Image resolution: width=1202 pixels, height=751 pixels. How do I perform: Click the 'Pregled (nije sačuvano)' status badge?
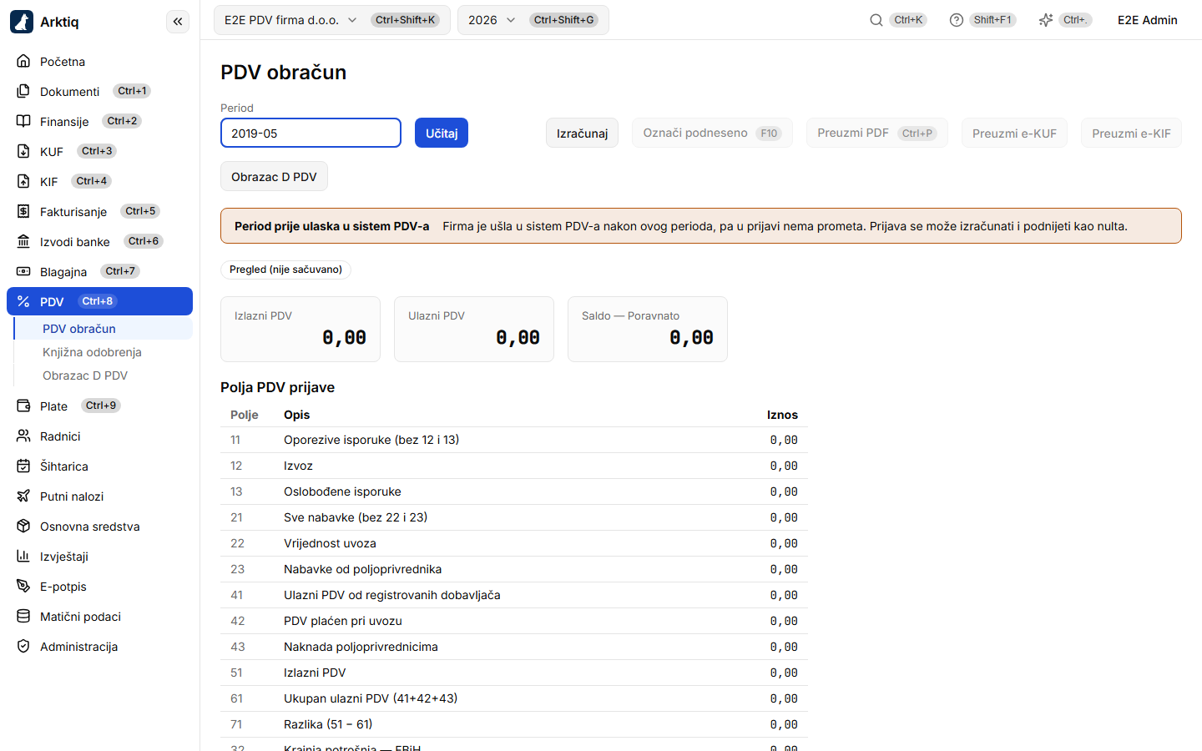point(285,270)
